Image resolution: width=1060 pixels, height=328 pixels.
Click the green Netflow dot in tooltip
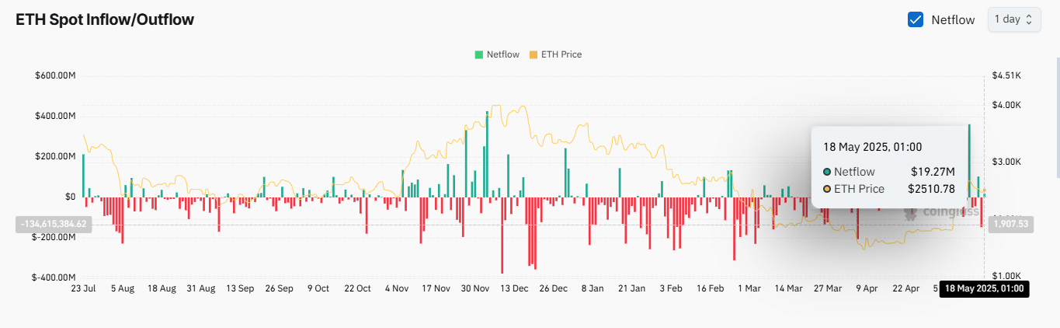tap(827, 172)
